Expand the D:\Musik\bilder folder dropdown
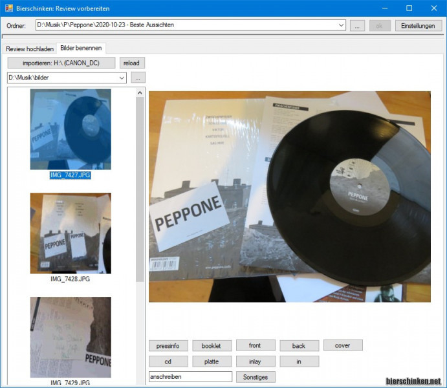This screenshot has height=388, width=447. click(122, 78)
